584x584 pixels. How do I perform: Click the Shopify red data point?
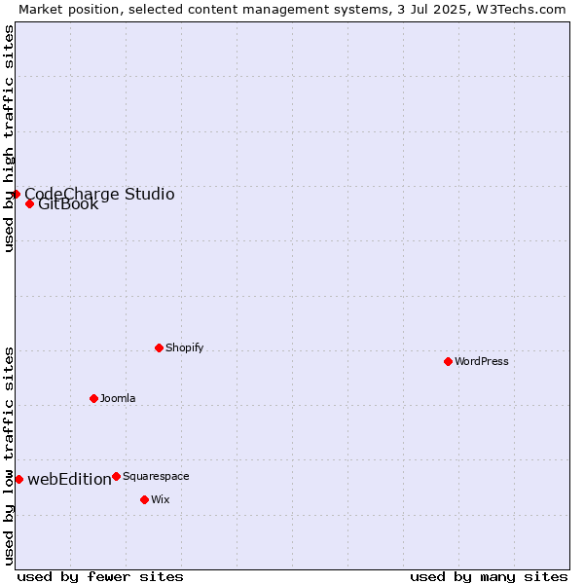coord(159,347)
